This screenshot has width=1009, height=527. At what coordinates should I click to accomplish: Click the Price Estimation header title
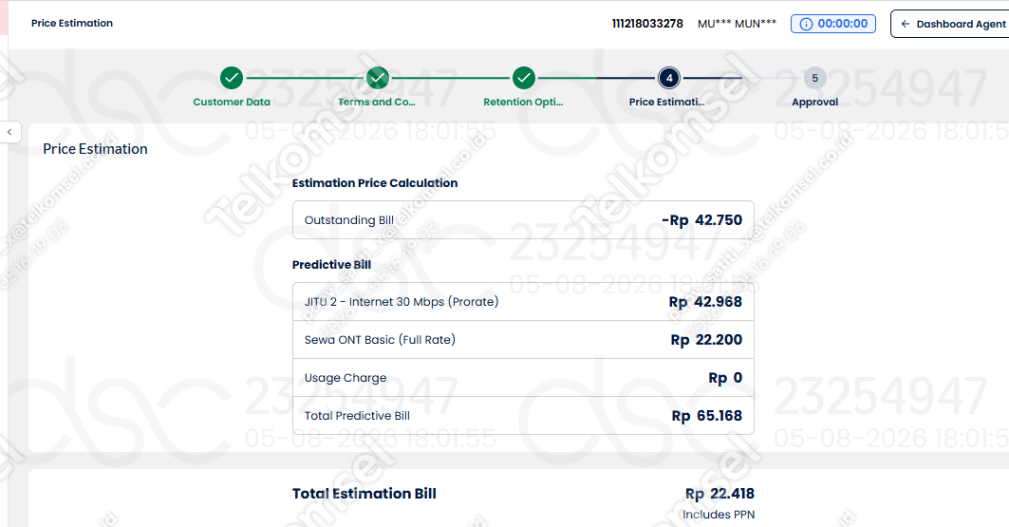pyautogui.click(x=72, y=23)
